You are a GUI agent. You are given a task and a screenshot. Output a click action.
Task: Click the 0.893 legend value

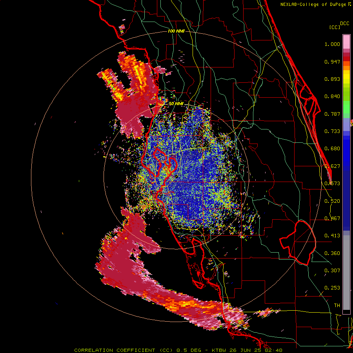pos(332,79)
